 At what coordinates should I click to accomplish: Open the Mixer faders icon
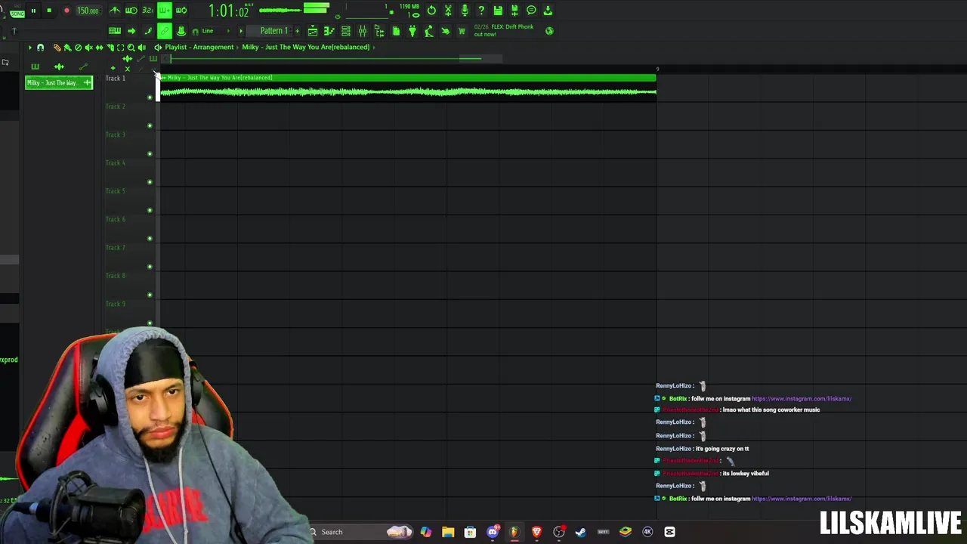[x=363, y=31]
